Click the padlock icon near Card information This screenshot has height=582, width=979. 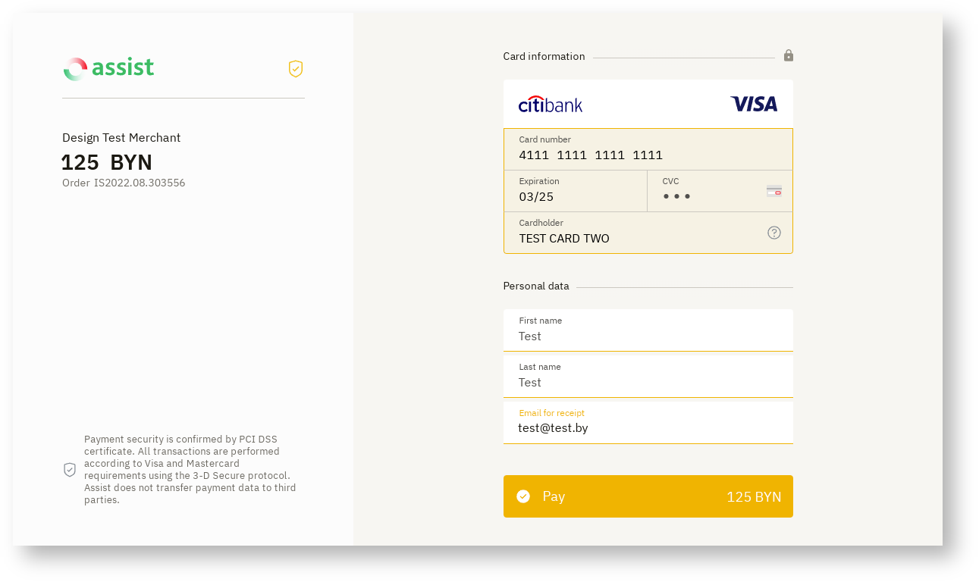click(x=789, y=55)
